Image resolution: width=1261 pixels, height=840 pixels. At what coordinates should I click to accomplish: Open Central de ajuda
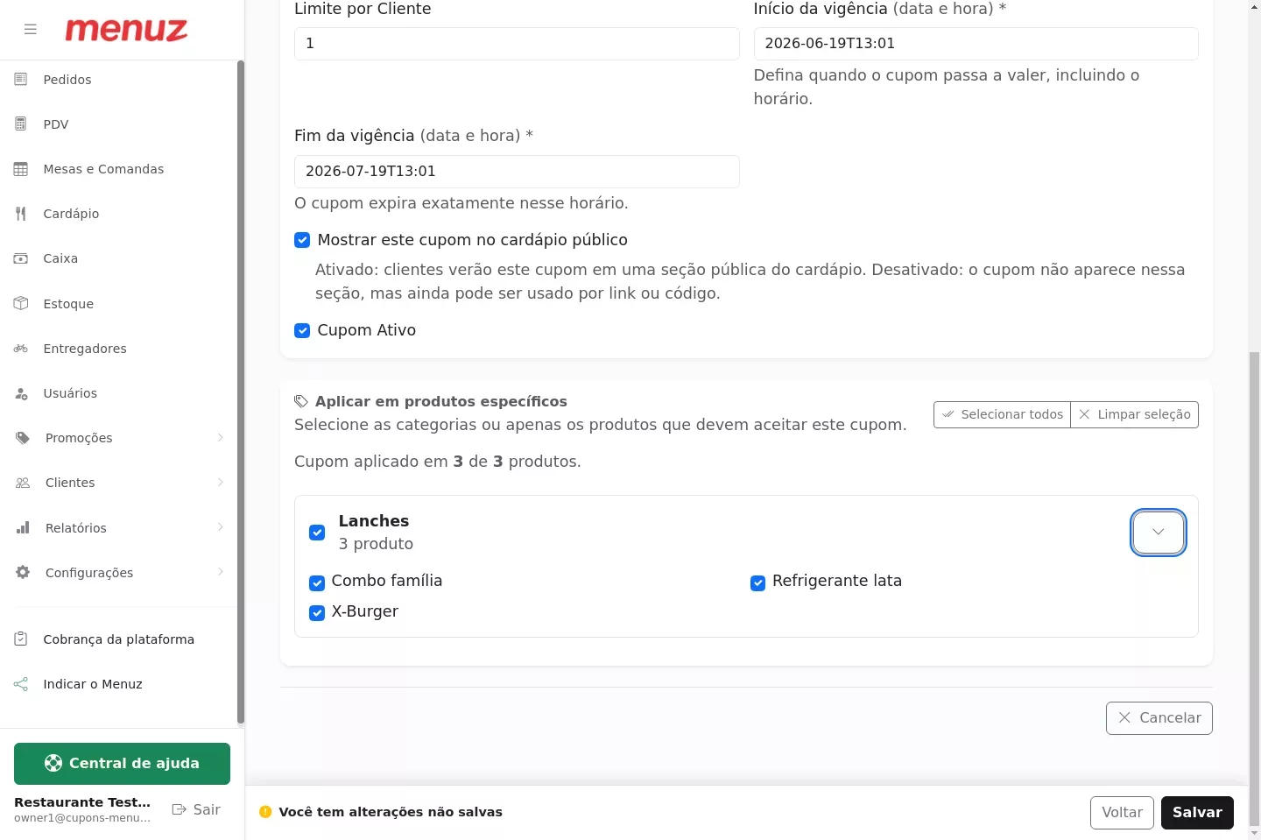(x=122, y=764)
